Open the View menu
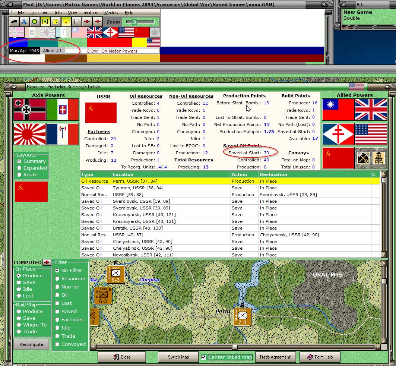The image size is (396, 366). (73, 13)
